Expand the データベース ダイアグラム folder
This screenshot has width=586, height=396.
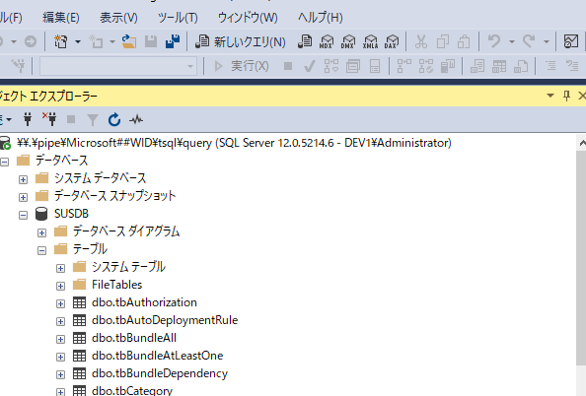click(41, 232)
